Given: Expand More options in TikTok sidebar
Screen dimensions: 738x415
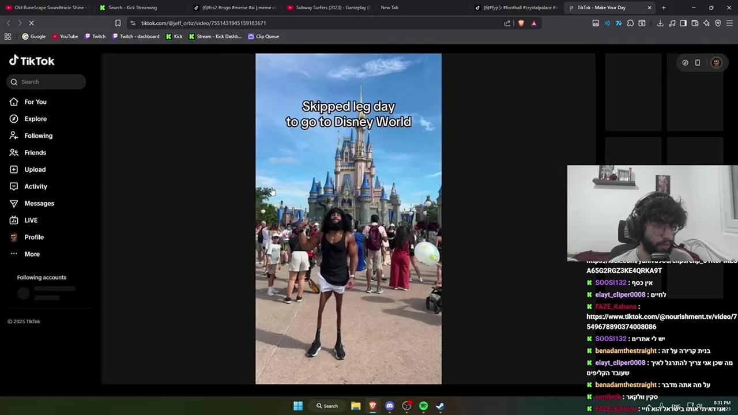Looking at the screenshot, I should [25, 254].
